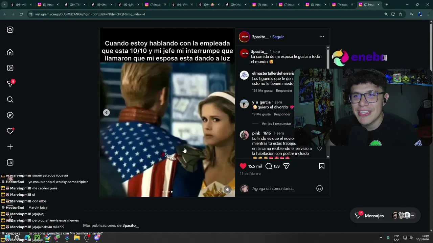Save the post with bookmark icon

[322, 166]
